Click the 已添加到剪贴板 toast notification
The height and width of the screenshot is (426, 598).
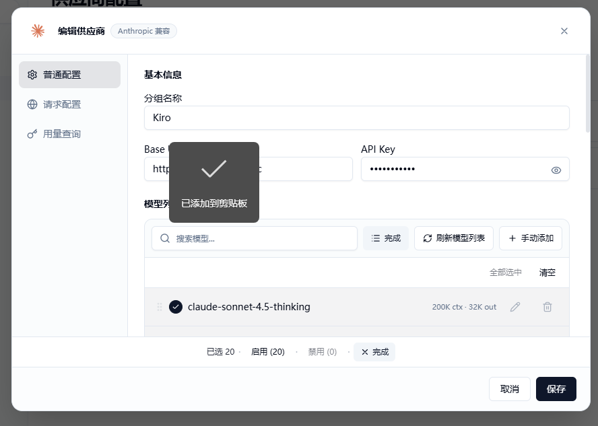(x=214, y=182)
